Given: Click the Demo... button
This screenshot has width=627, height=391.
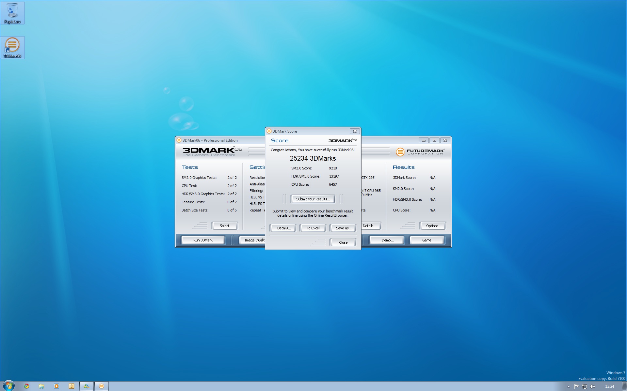Looking at the screenshot, I should tap(387, 240).
